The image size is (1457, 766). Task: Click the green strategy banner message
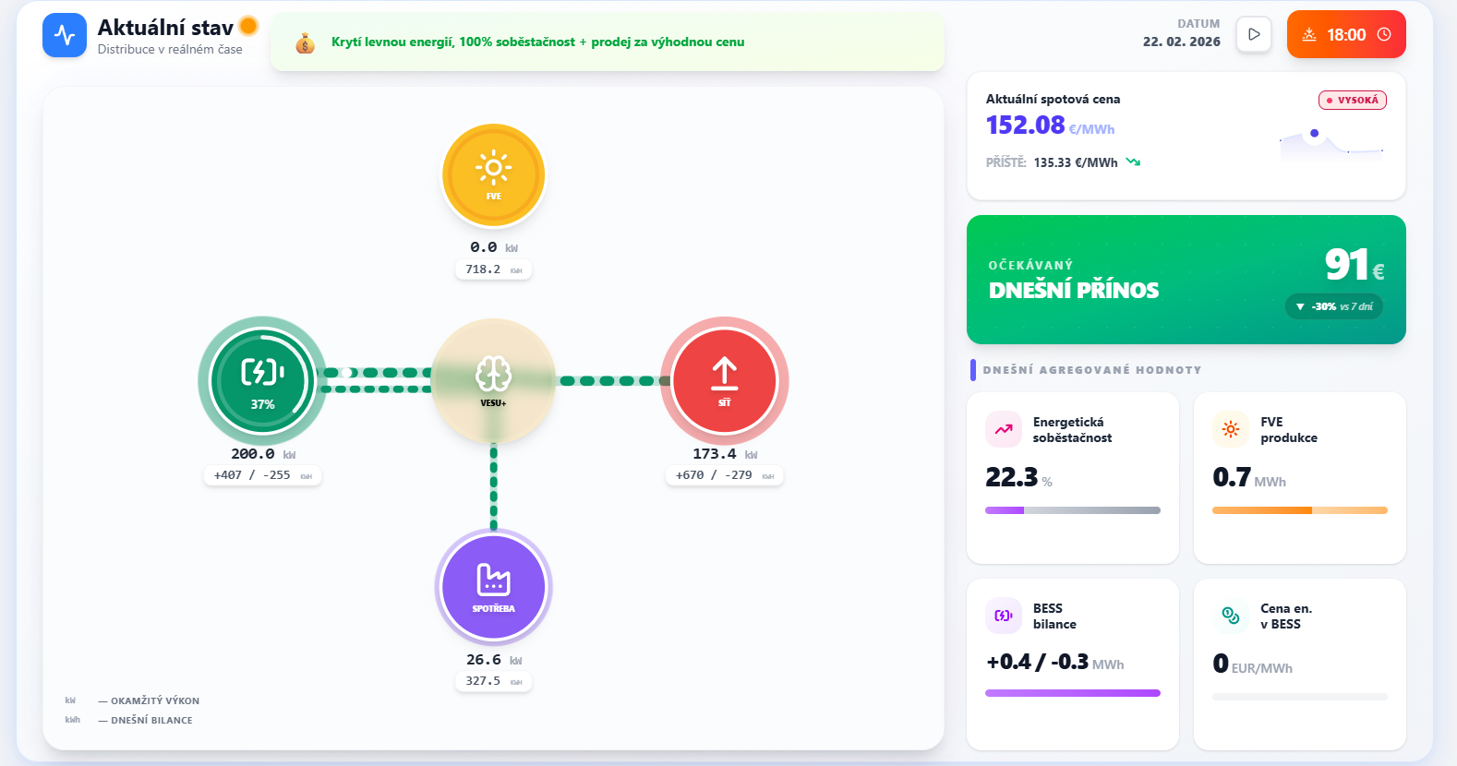[x=537, y=42]
